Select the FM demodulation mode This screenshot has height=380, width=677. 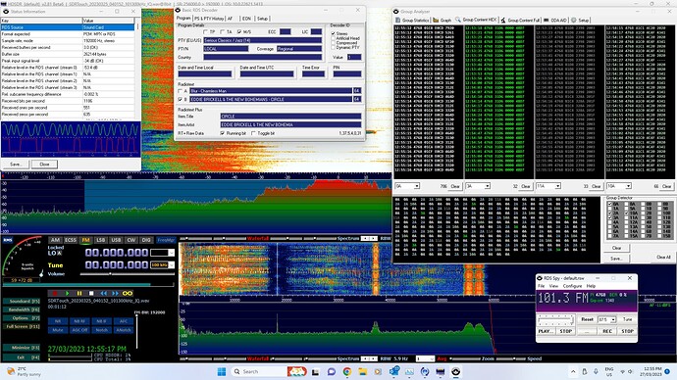coord(85,240)
